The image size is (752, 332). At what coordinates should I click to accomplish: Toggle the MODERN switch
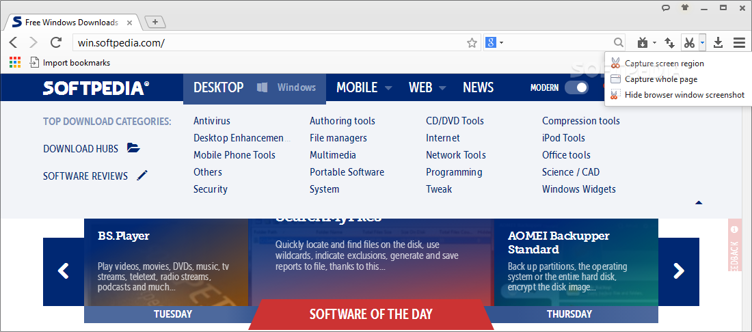coord(576,87)
